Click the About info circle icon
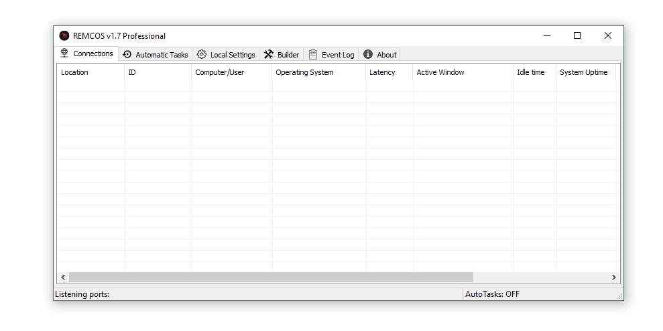The height and width of the screenshot is (331, 663). click(368, 55)
